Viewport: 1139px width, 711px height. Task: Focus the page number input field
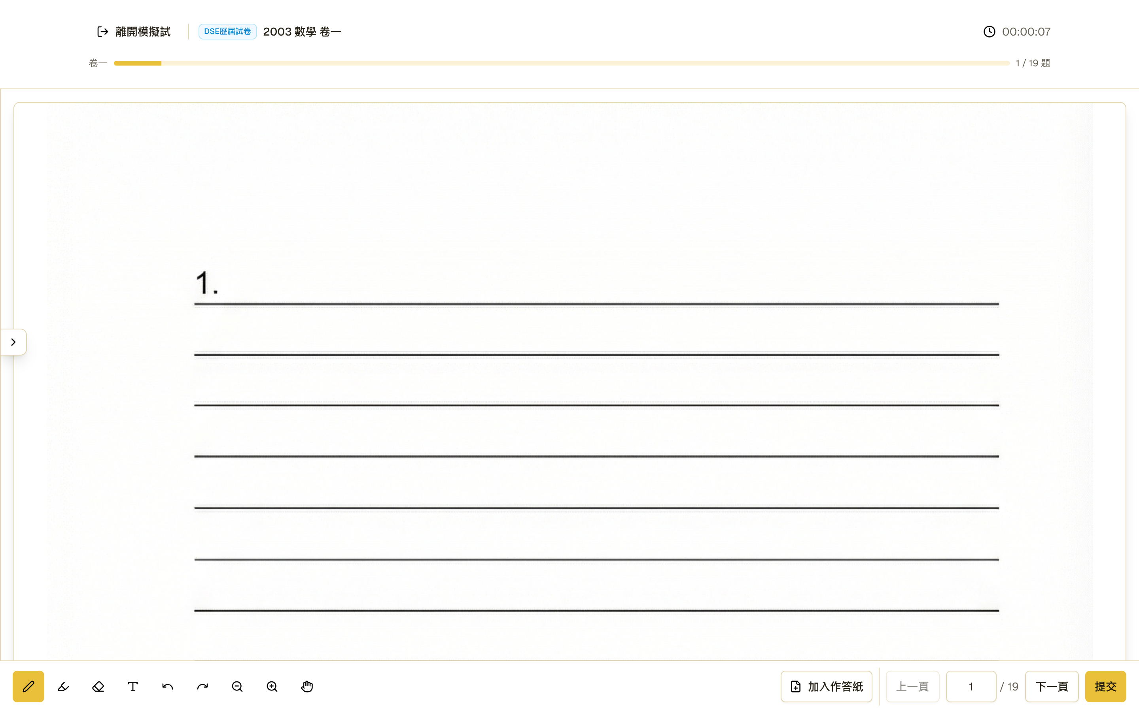click(971, 686)
